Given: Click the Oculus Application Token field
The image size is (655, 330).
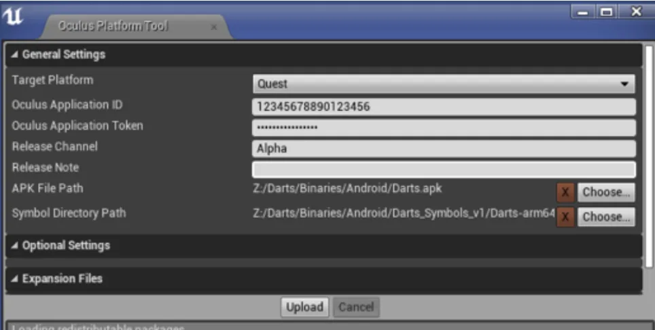Looking at the screenshot, I should point(444,128).
